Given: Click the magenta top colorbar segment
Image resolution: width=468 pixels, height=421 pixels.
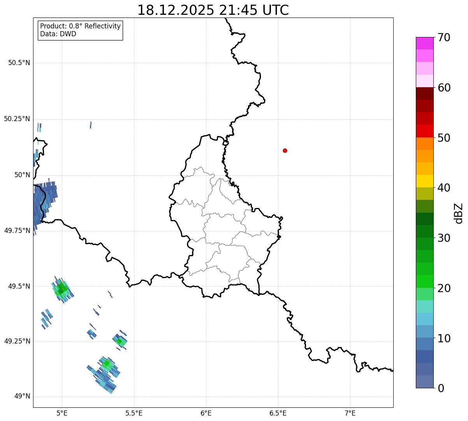Looking at the screenshot, I should (424, 43).
